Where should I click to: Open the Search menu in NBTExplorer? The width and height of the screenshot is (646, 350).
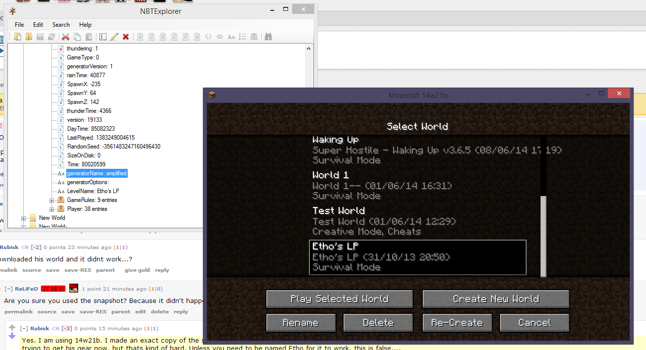61,25
